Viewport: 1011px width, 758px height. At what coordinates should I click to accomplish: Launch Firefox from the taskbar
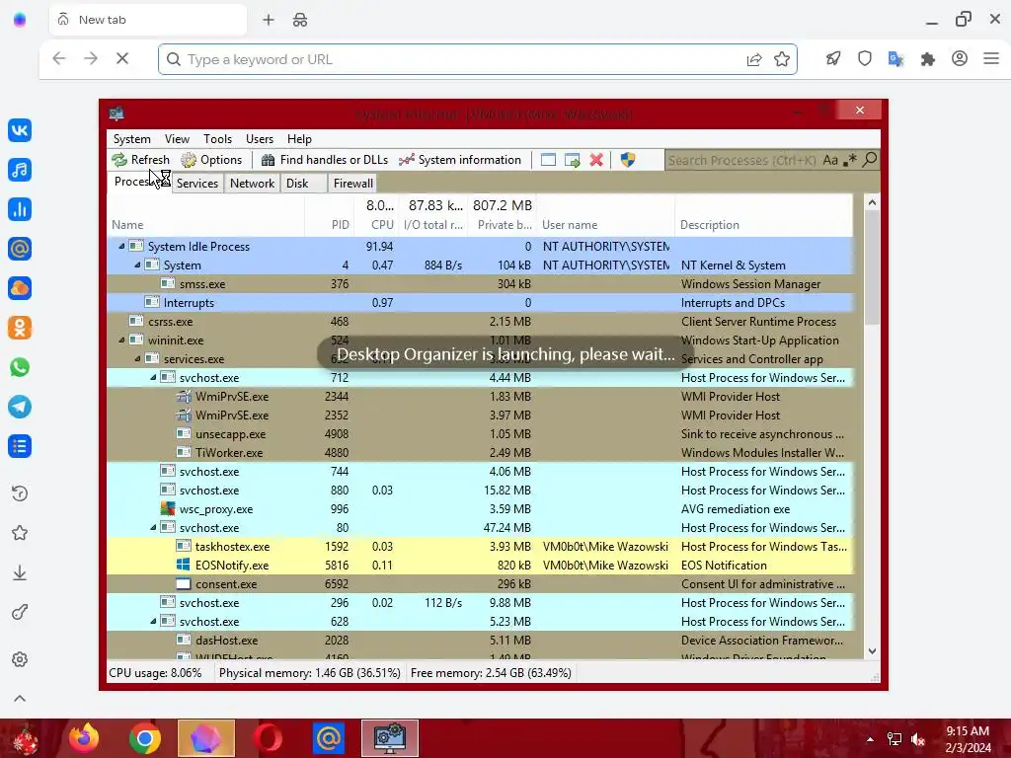pyautogui.click(x=85, y=738)
